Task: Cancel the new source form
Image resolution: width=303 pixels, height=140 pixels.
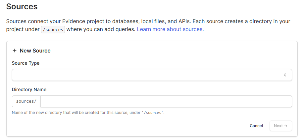Action: [x=256, y=126]
